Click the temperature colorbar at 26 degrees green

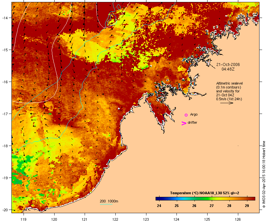tap(194, 198)
